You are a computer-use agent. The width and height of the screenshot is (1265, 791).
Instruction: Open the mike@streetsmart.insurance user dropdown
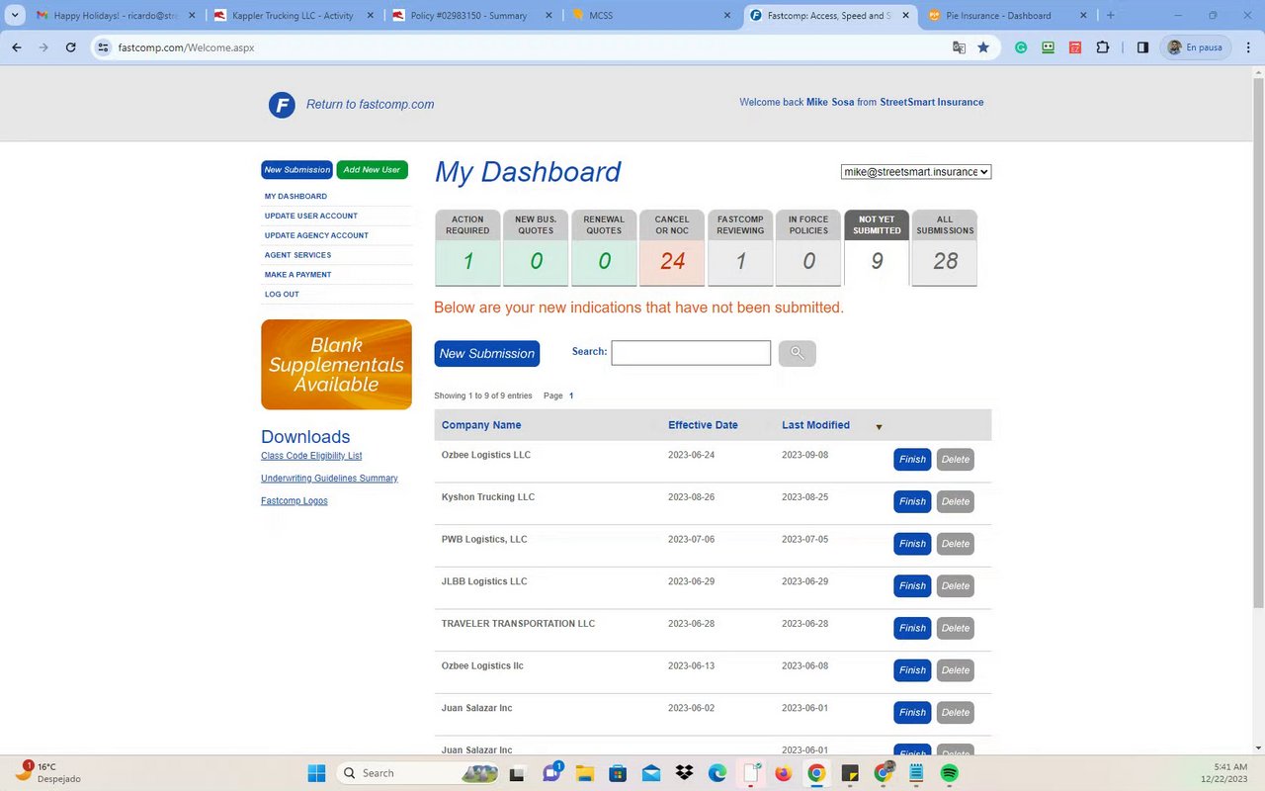[916, 172]
